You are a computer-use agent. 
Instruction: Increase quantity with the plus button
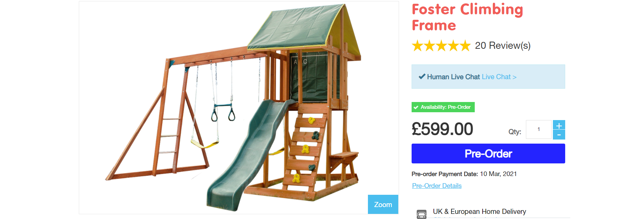click(559, 125)
